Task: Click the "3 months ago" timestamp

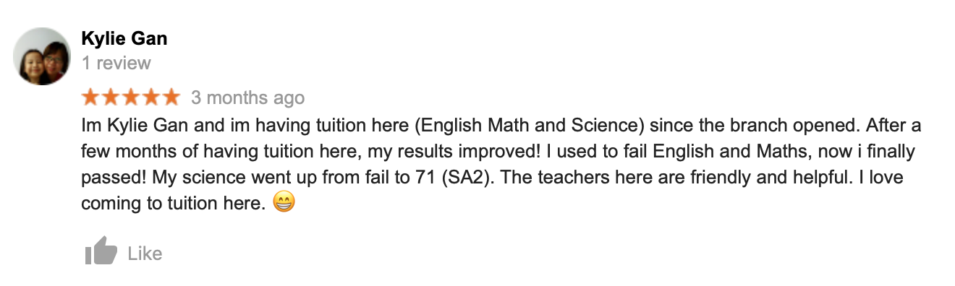Action: [x=247, y=97]
